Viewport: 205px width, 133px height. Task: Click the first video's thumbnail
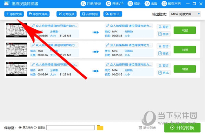(x=16, y=30)
